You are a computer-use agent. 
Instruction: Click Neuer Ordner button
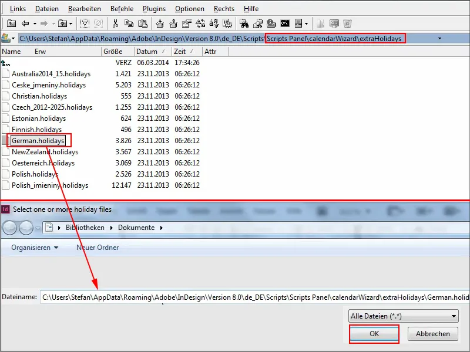[98, 248]
